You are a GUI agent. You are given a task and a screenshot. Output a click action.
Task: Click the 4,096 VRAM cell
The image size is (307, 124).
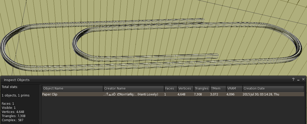[x=230, y=94]
